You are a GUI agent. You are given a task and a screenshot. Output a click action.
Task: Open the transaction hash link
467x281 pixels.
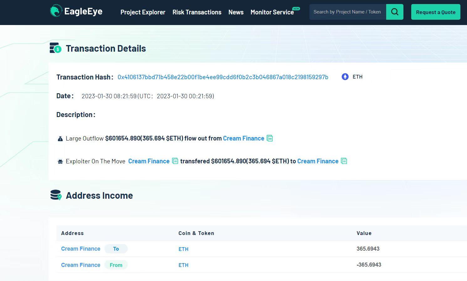tap(223, 77)
